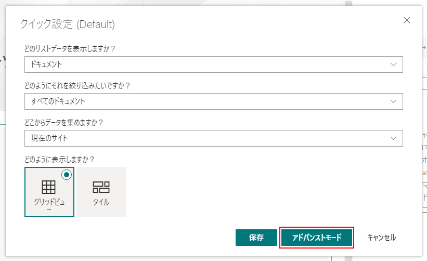This screenshot has width=427, height=261.
Task: Click the どのリストデータを表示しますか label
Action: (70, 48)
